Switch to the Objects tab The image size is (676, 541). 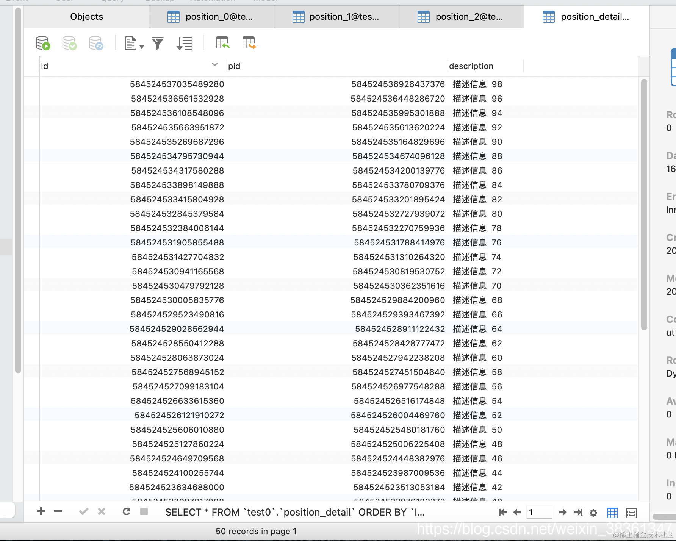point(86,17)
